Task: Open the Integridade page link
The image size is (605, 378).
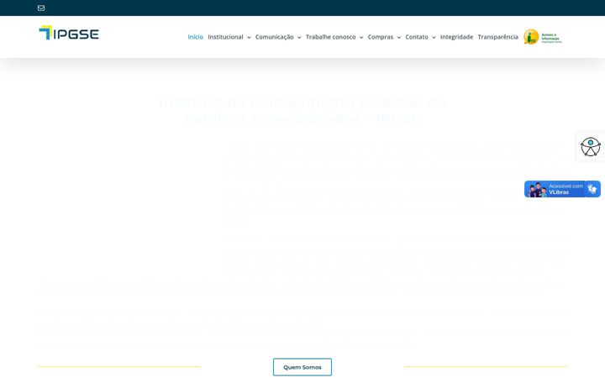Action: point(456,37)
